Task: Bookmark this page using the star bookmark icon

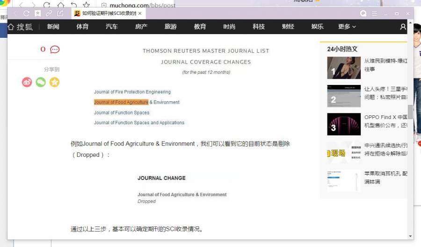Action: click(x=38, y=14)
